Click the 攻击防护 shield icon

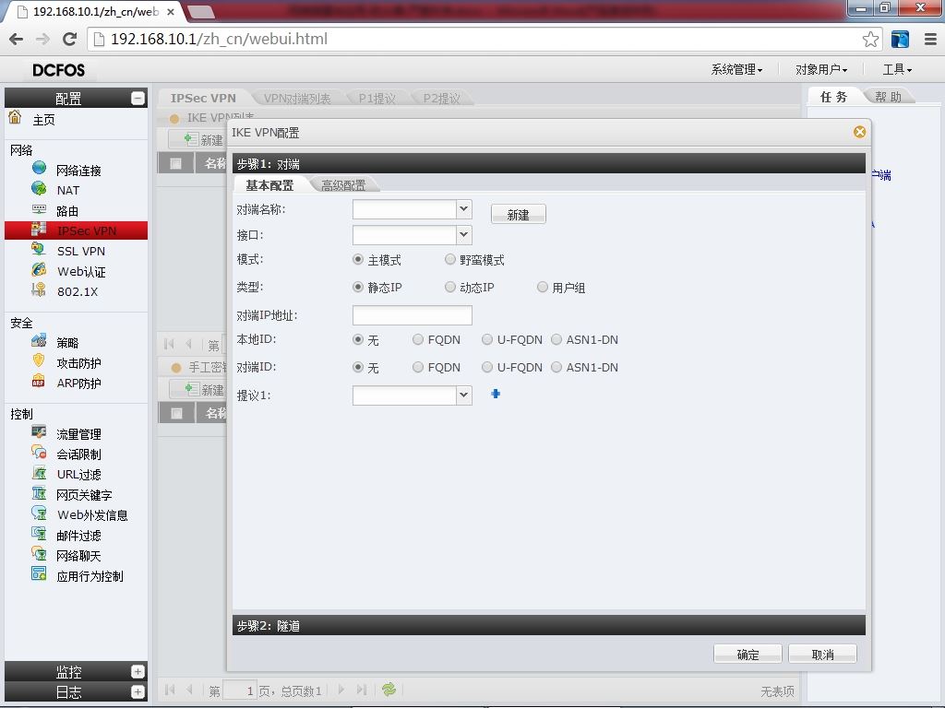tap(39, 361)
